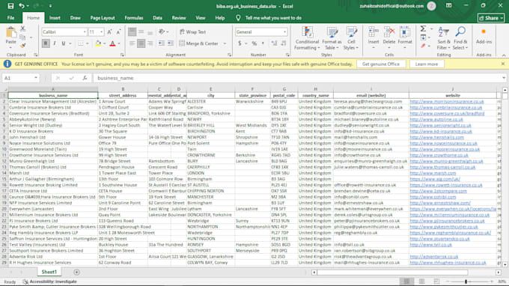
Task: Save the workbook via quick access toolbar
Action: pos(10,6)
